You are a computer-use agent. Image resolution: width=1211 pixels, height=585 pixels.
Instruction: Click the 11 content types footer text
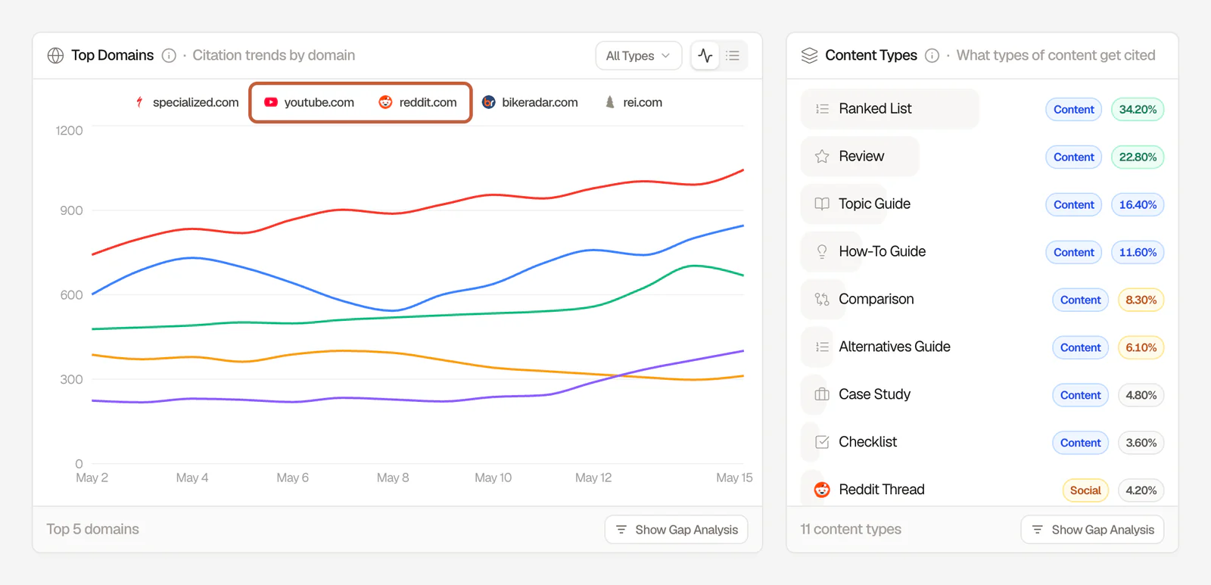pyautogui.click(x=851, y=529)
